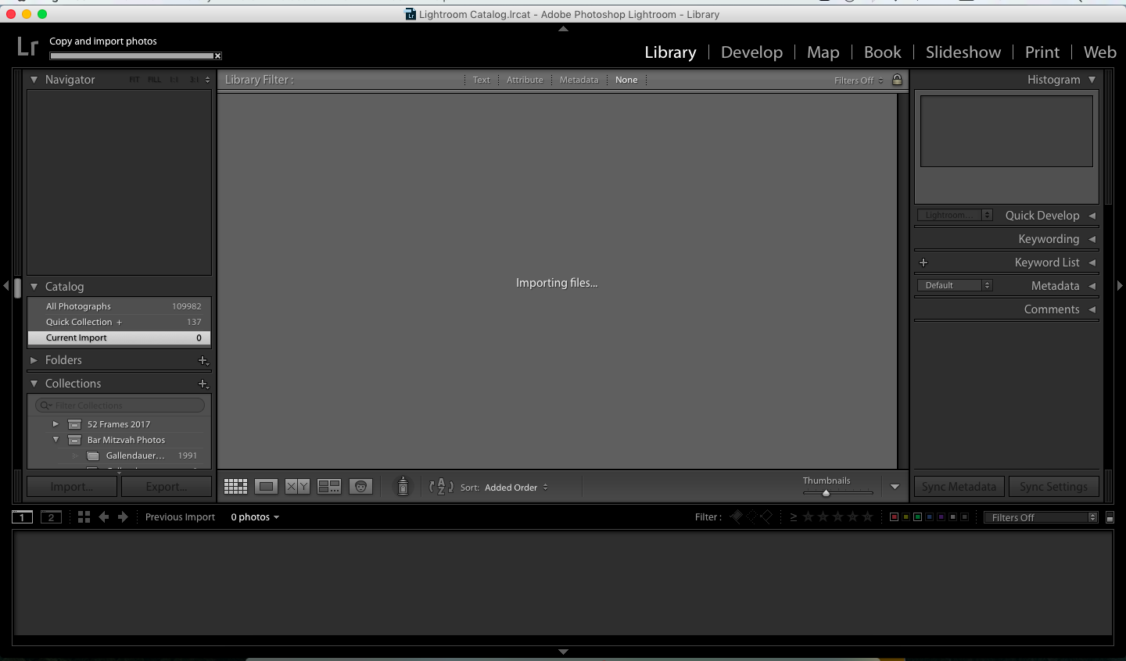Toggle Navigator 1:1 zoom
Screen dimensions: 1126x661
pos(174,80)
